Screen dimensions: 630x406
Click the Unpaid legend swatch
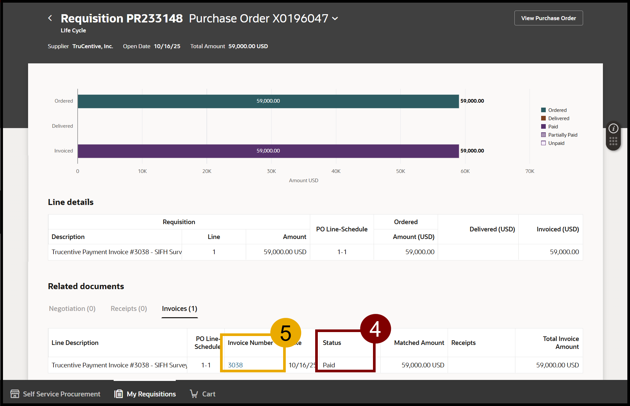pos(543,143)
